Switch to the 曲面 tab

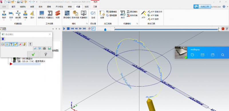coord(32,7)
